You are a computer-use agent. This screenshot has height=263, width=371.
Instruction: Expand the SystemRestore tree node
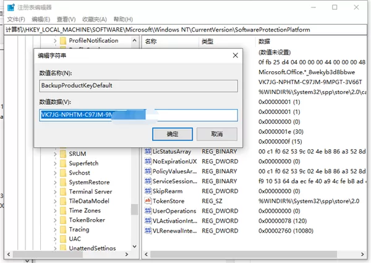point(55,183)
